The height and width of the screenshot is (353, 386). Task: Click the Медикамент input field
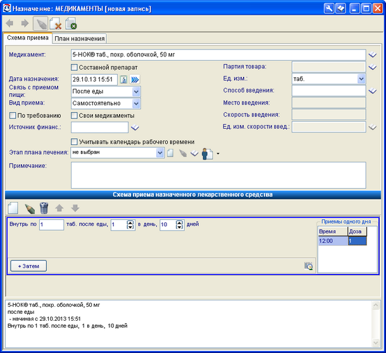pyautogui.click(x=218, y=55)
